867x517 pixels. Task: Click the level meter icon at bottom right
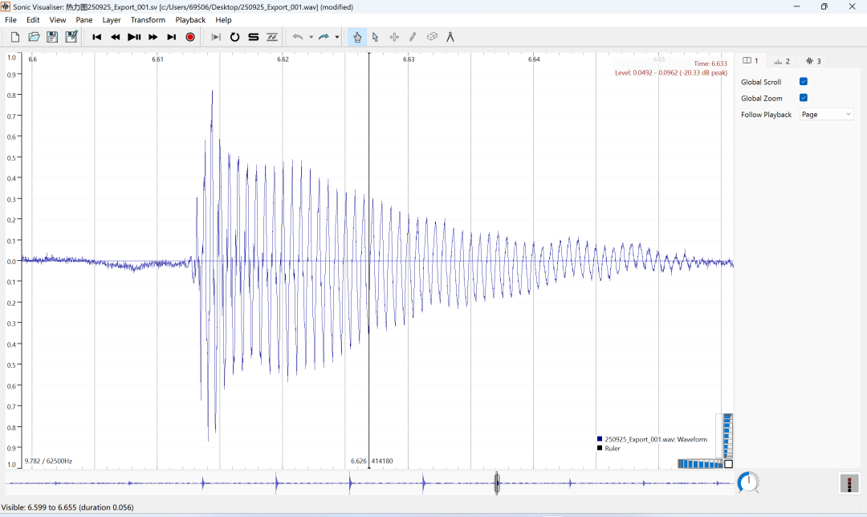(849, 483)
